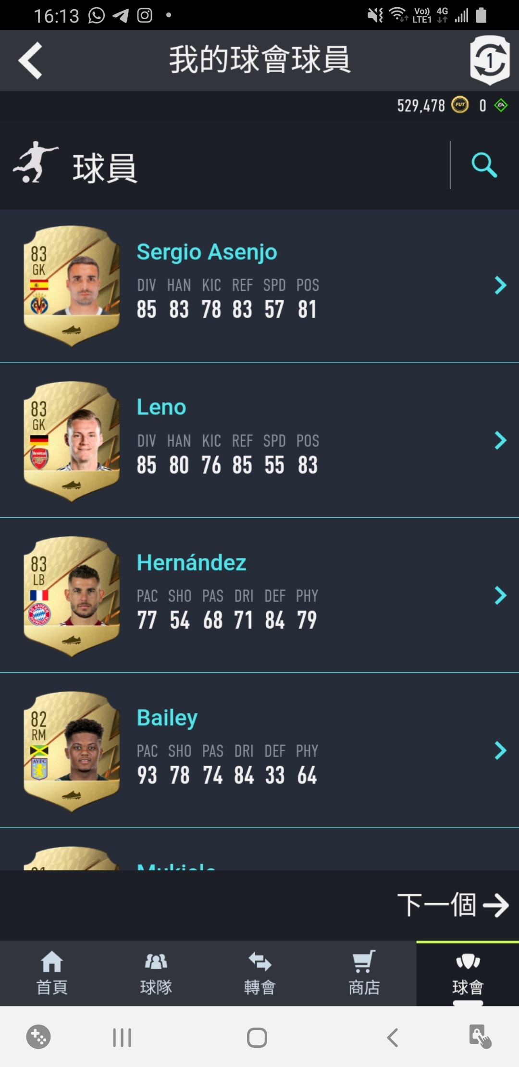
Task: Tap the green FIFA points icon
Action: 501,105
